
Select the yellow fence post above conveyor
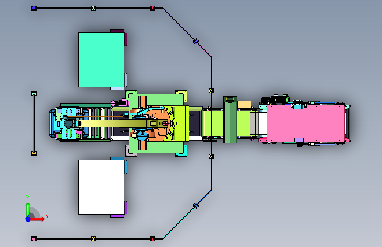(x=211, y=91)
